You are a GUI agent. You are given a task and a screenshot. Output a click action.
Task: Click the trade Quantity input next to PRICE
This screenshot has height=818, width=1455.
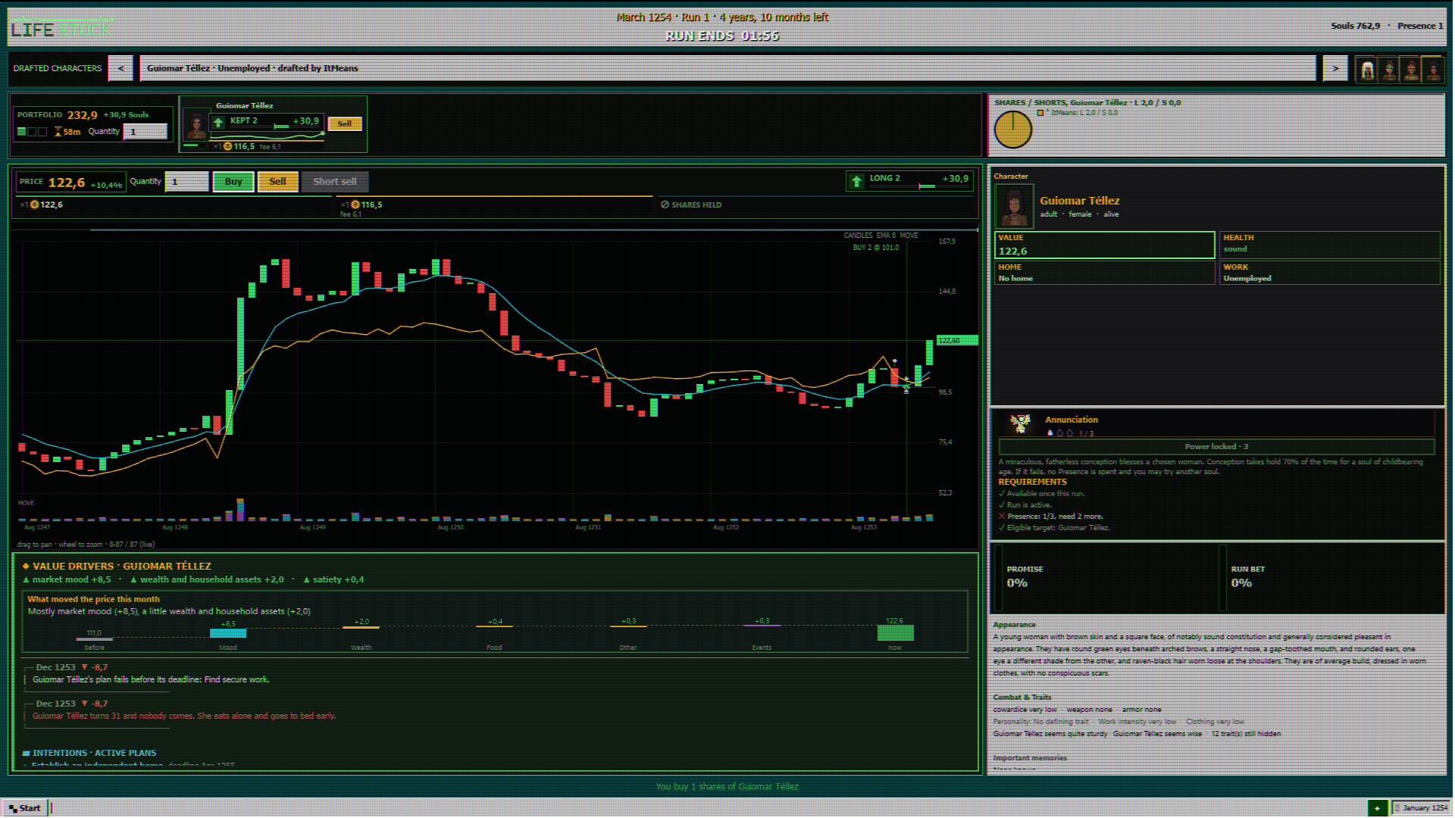(187, 182)
